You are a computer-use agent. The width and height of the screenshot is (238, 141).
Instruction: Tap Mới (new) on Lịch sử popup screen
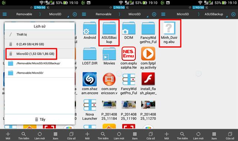(x=8, y=135)
